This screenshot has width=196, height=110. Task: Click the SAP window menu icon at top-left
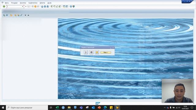[x=2, y=2]
